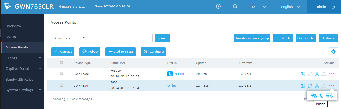The width and height of the screenshot is (341, 109).
Task: Click the logout icon next to admin
Action: point(333,7)
